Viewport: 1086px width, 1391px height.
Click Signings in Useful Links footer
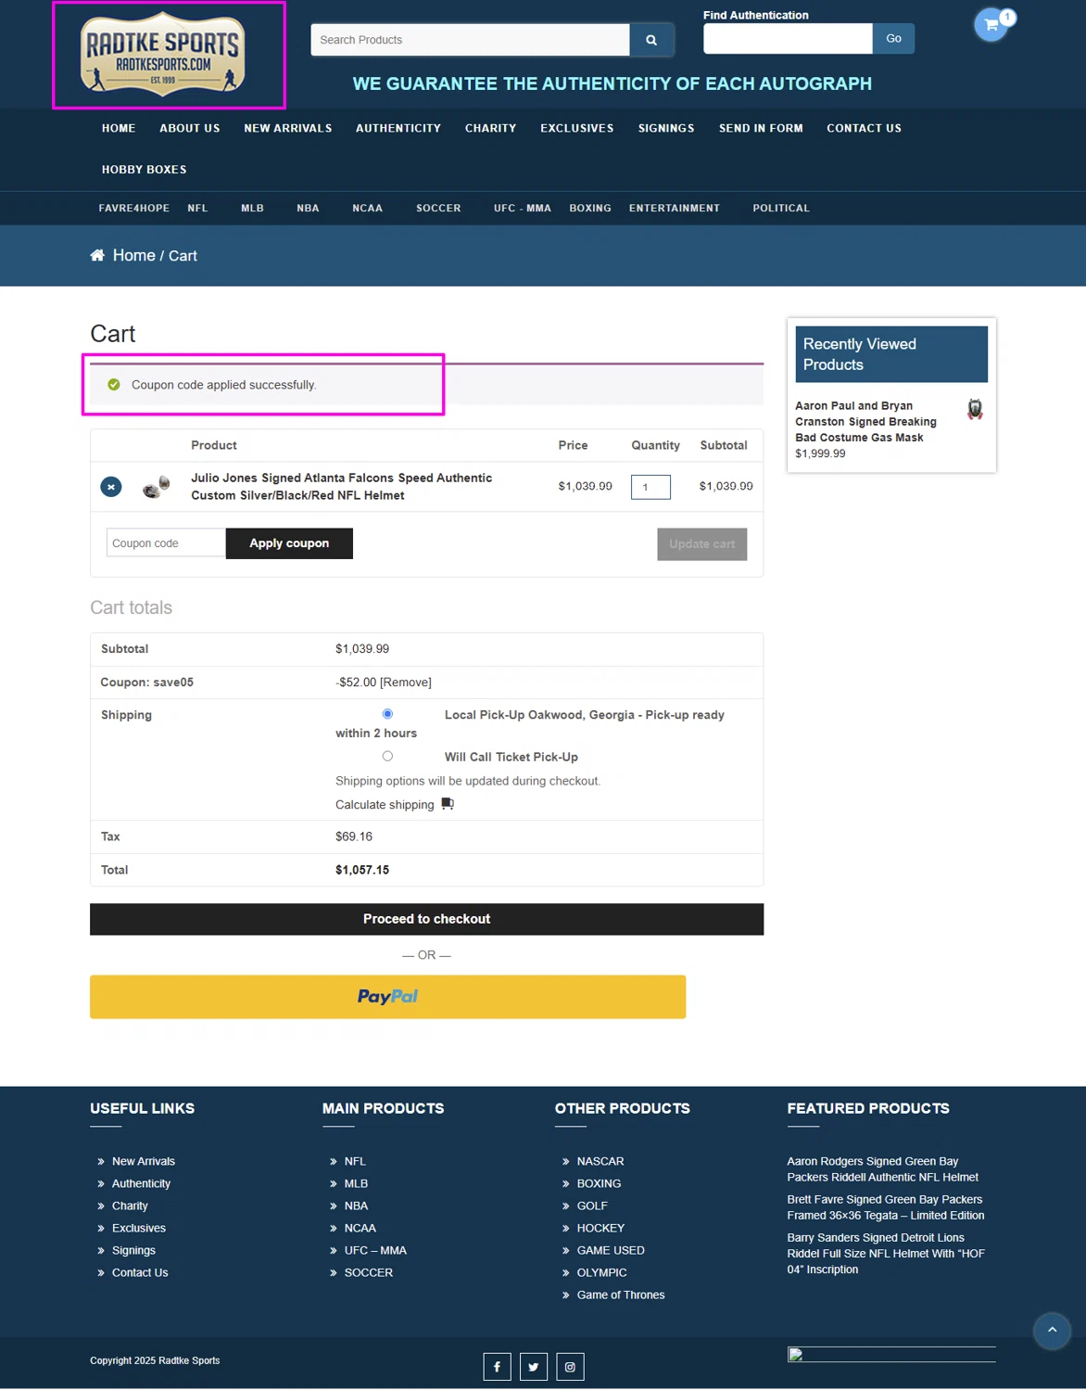[133, 1250]
